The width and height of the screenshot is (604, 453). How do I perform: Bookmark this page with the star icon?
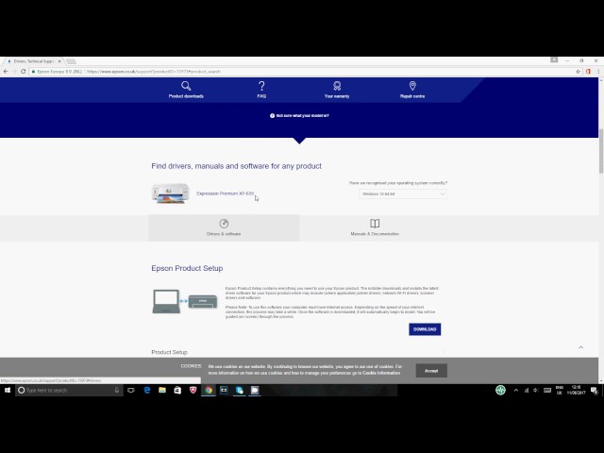point(578,72)
